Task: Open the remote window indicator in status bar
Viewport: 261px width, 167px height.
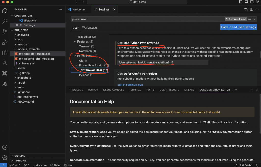Action: point(3,165)
